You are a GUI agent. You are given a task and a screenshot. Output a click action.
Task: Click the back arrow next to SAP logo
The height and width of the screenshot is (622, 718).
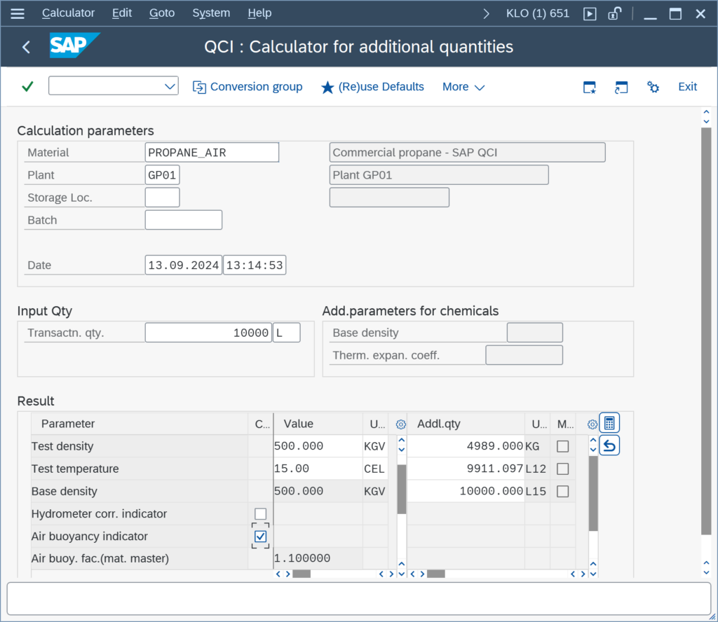click(26, 47)
